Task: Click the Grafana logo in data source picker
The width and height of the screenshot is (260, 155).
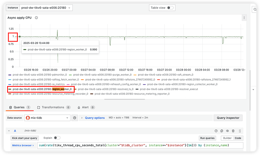Action: coord(28,118)
